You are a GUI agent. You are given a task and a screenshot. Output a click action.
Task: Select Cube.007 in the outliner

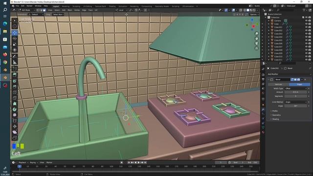click(278, 47)
